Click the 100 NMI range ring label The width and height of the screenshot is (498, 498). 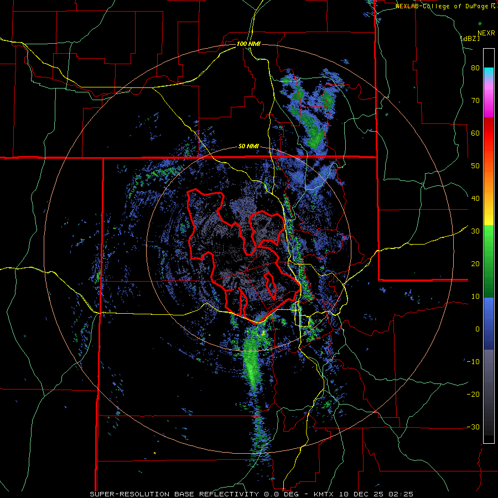[x=248, y=44]
